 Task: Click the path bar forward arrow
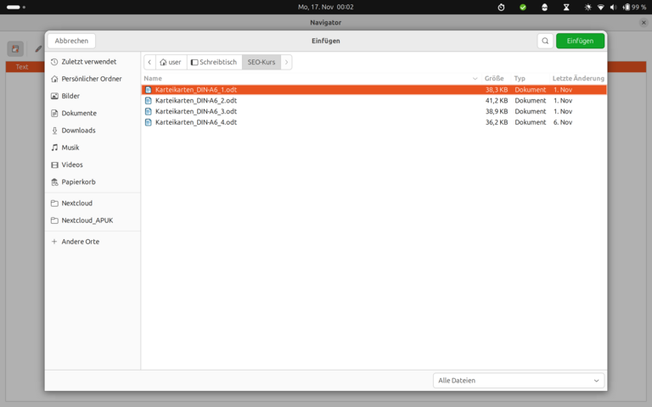[286, 62]
